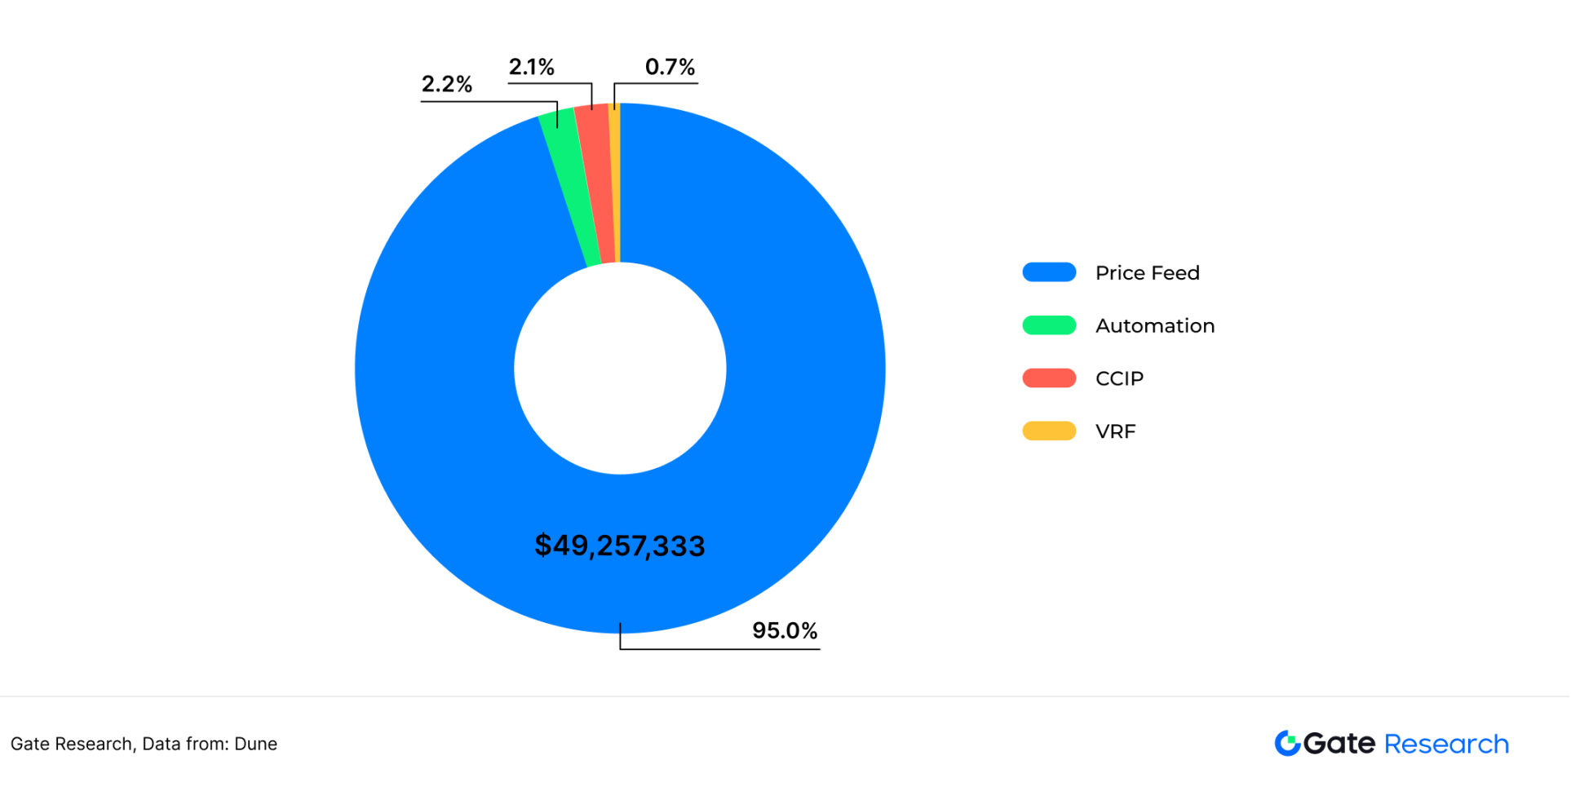The image size is (1571, 791).
Task: Click the Gate logo icon
Action: tap(1287, 743)
